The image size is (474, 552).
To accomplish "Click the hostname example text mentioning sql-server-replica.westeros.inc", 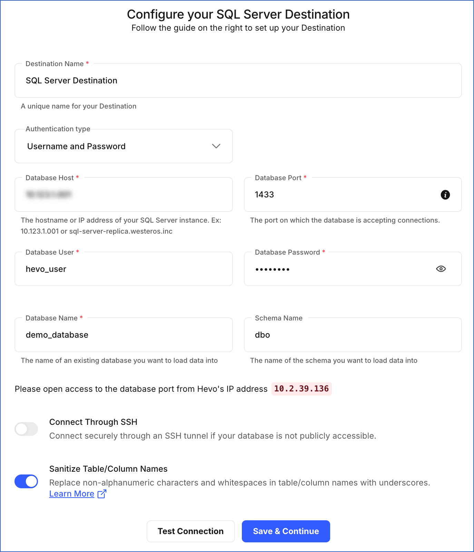I will (121, 226).
